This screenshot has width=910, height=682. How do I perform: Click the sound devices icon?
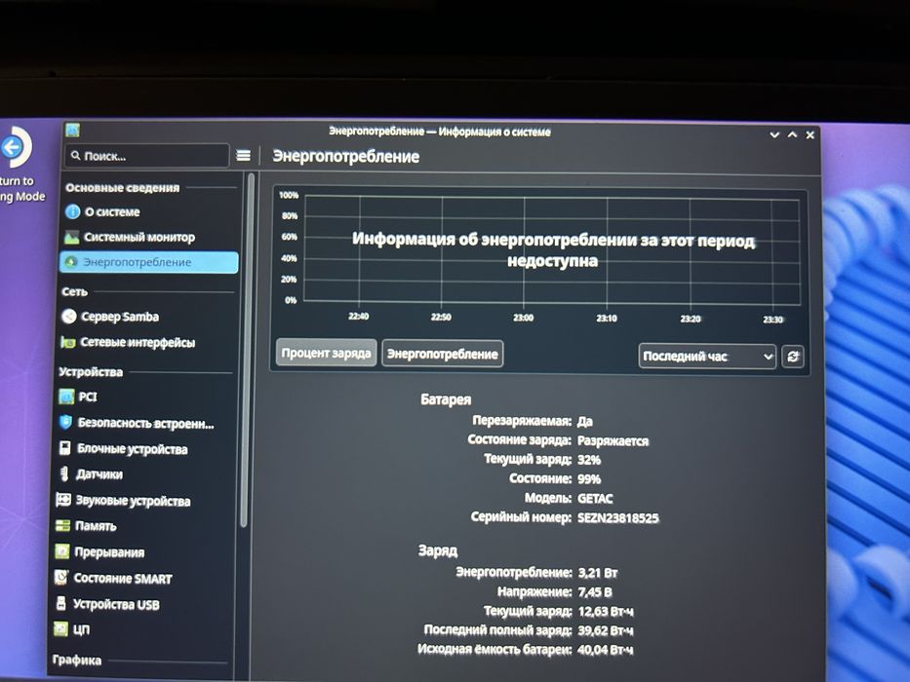coord(63,499)
